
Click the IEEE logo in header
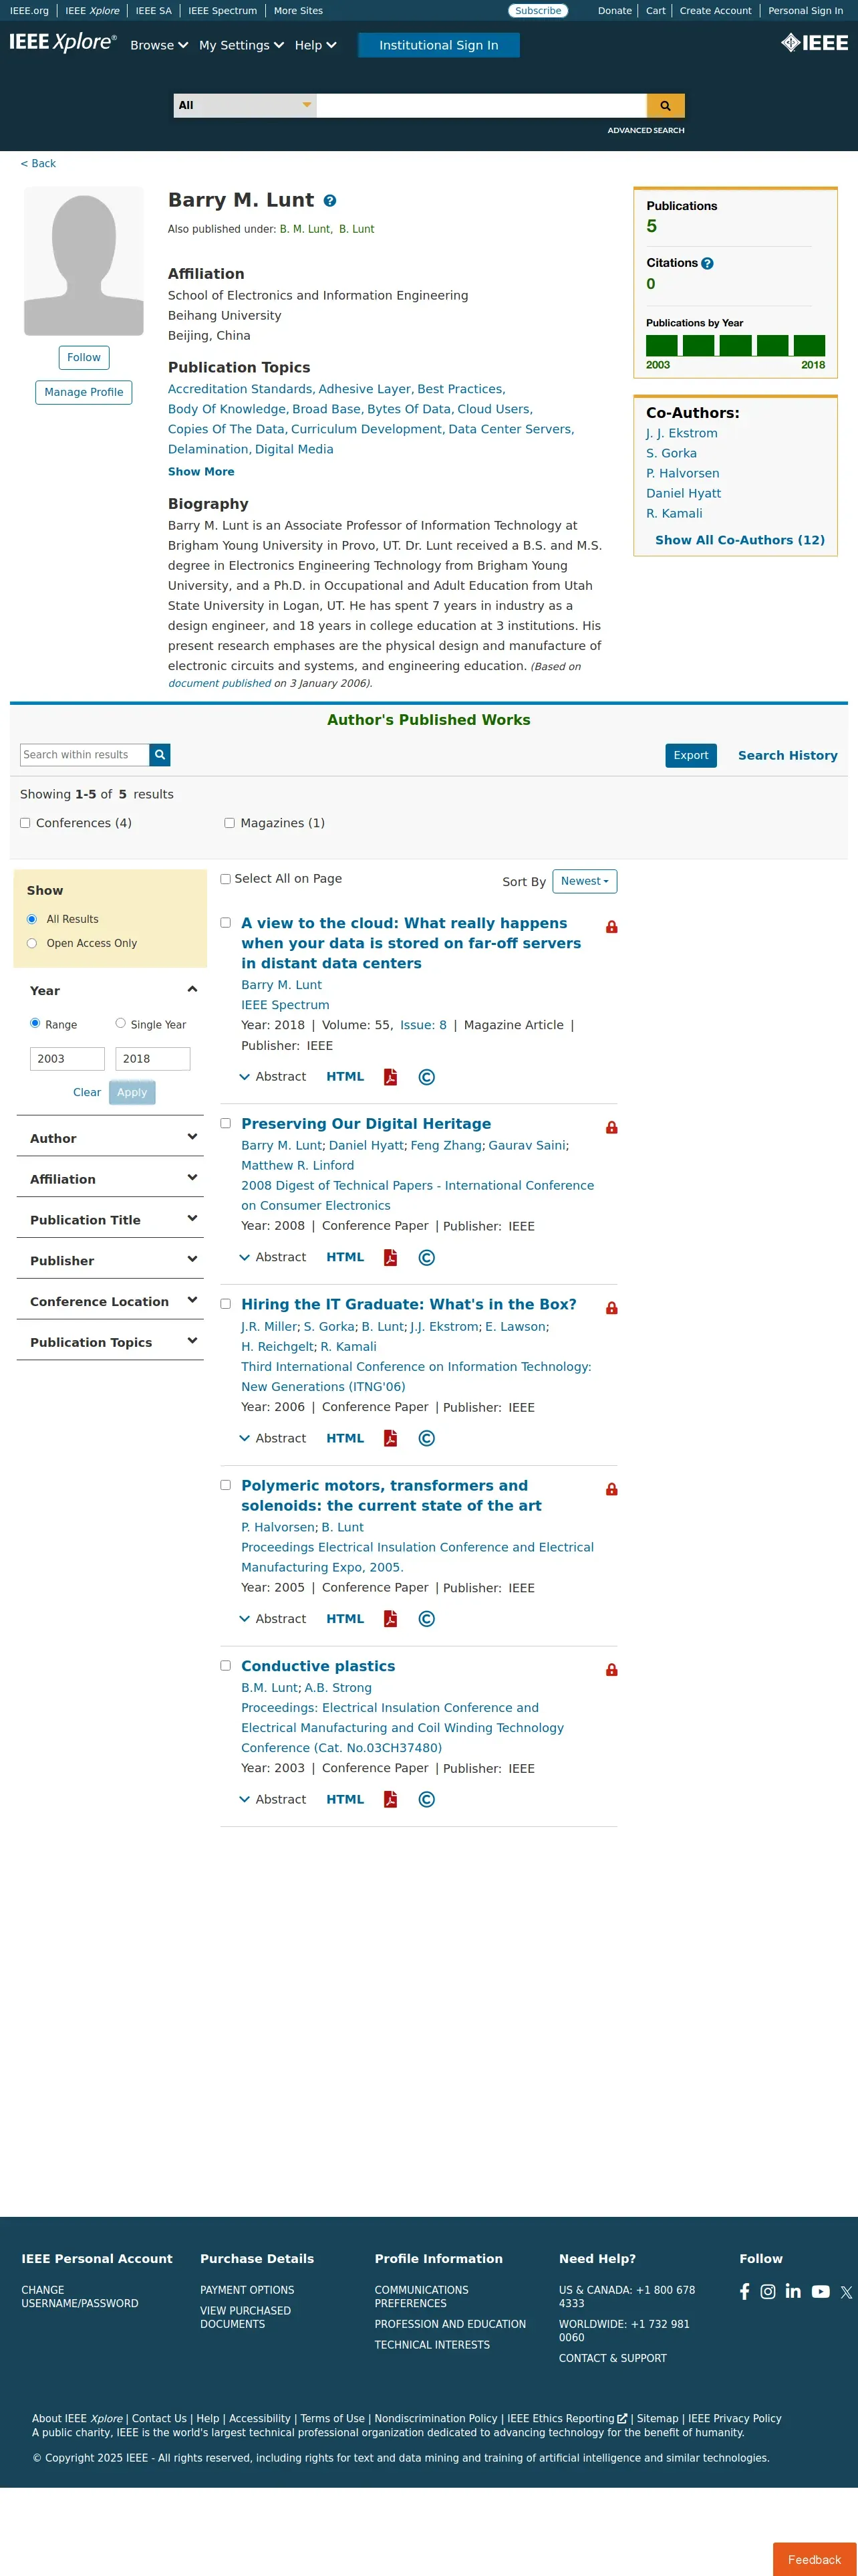(x=814, y=42)
